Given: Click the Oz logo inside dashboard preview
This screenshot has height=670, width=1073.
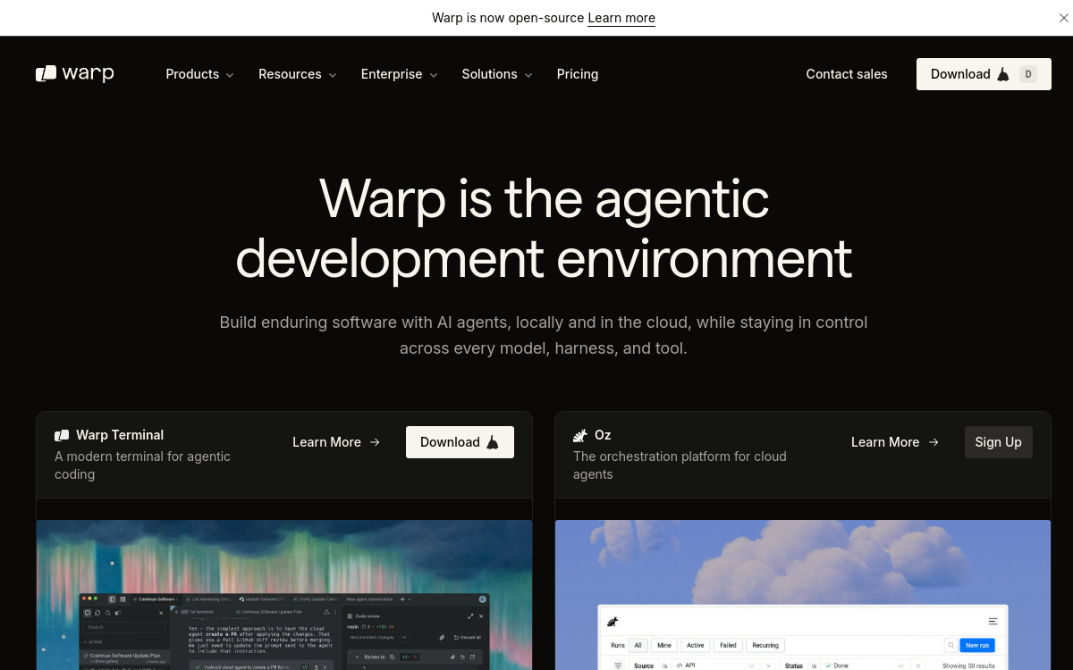Looking at the screenshot, I should coord(613,622).
